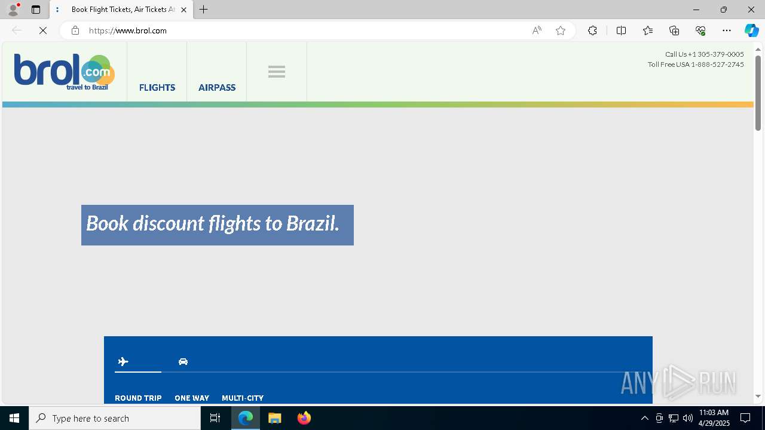Open volume control in tray

688,418
